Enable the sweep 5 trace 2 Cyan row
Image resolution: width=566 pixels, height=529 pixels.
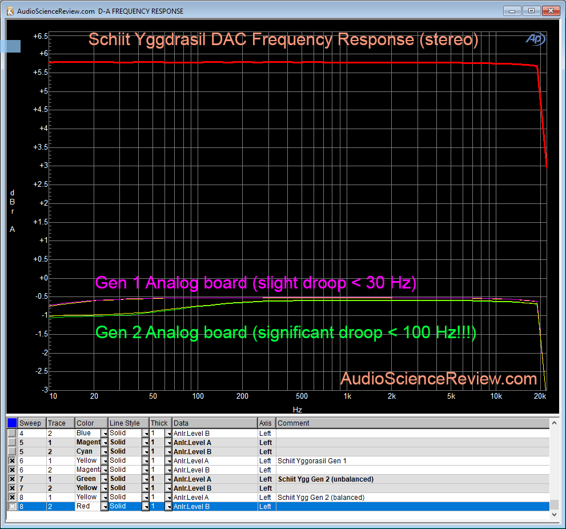coord(12,451)
